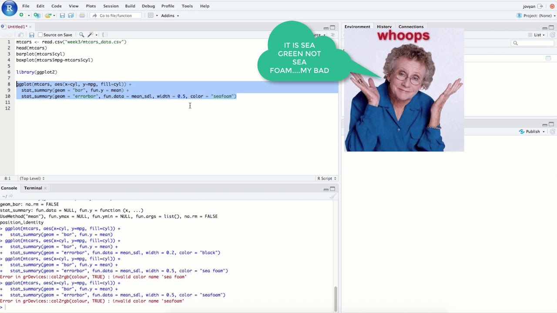Click the console vertical scrollbar
This screenshot has height=313, width=557.
336,299
